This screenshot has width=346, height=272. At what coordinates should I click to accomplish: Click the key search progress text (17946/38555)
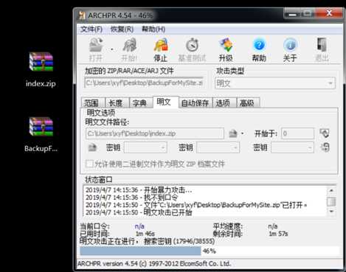(x=194, y=241)
